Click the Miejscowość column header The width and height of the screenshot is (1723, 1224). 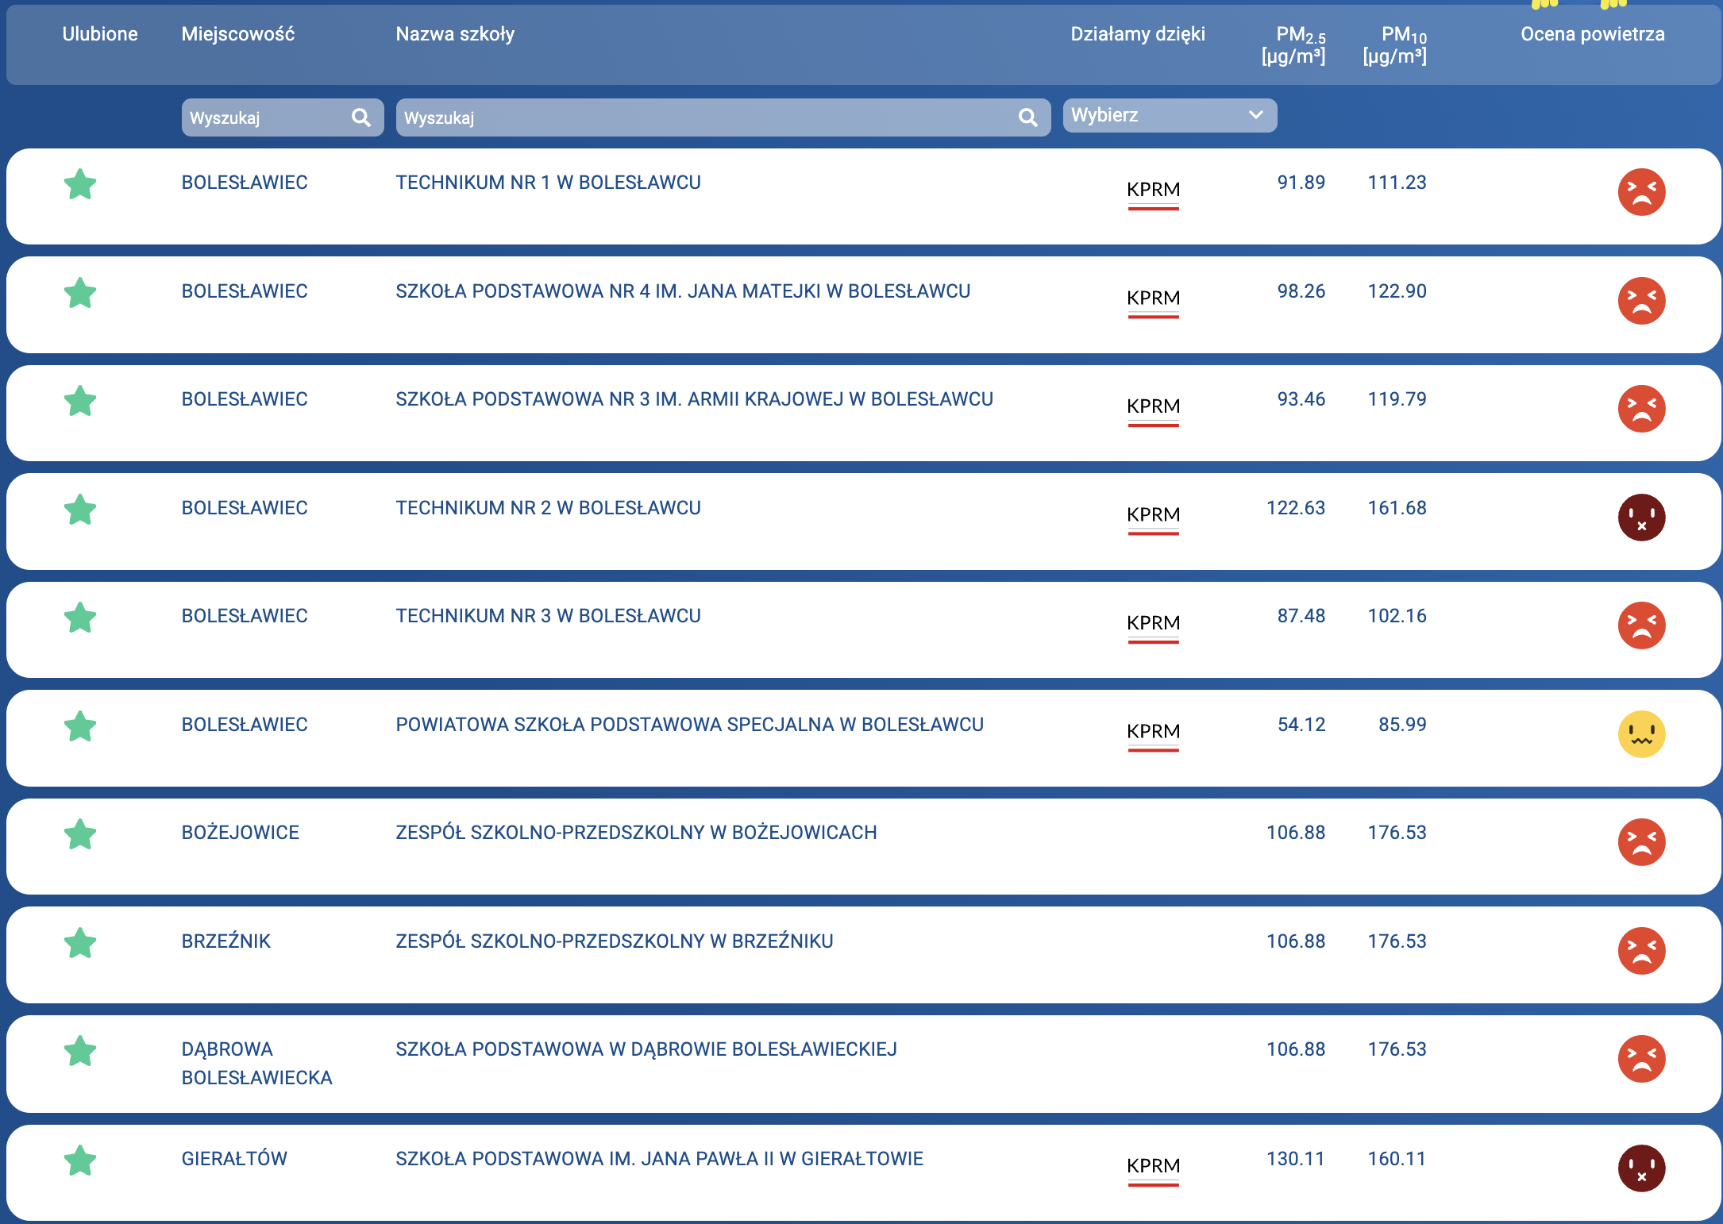(238, 34)
